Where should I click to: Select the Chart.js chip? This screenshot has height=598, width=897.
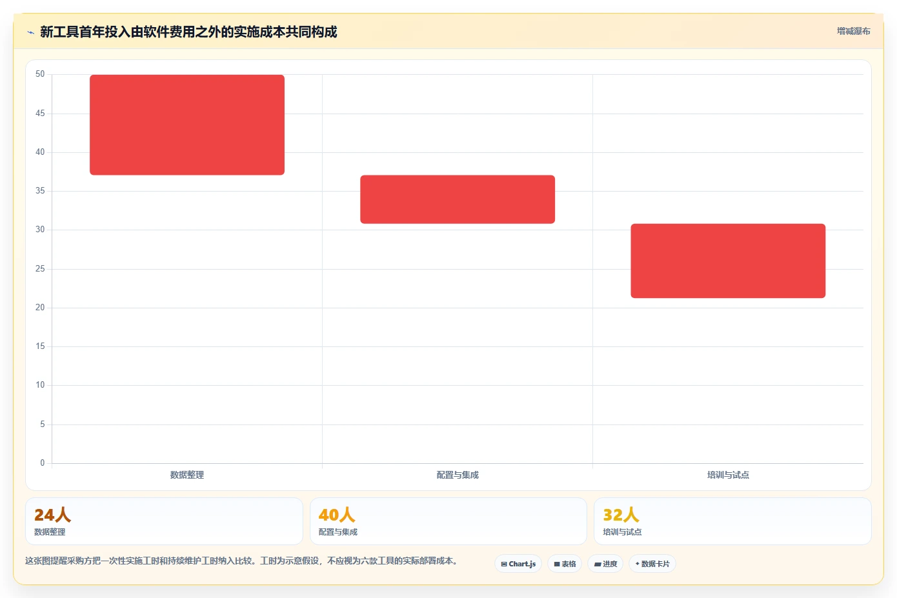pos(518,564)
